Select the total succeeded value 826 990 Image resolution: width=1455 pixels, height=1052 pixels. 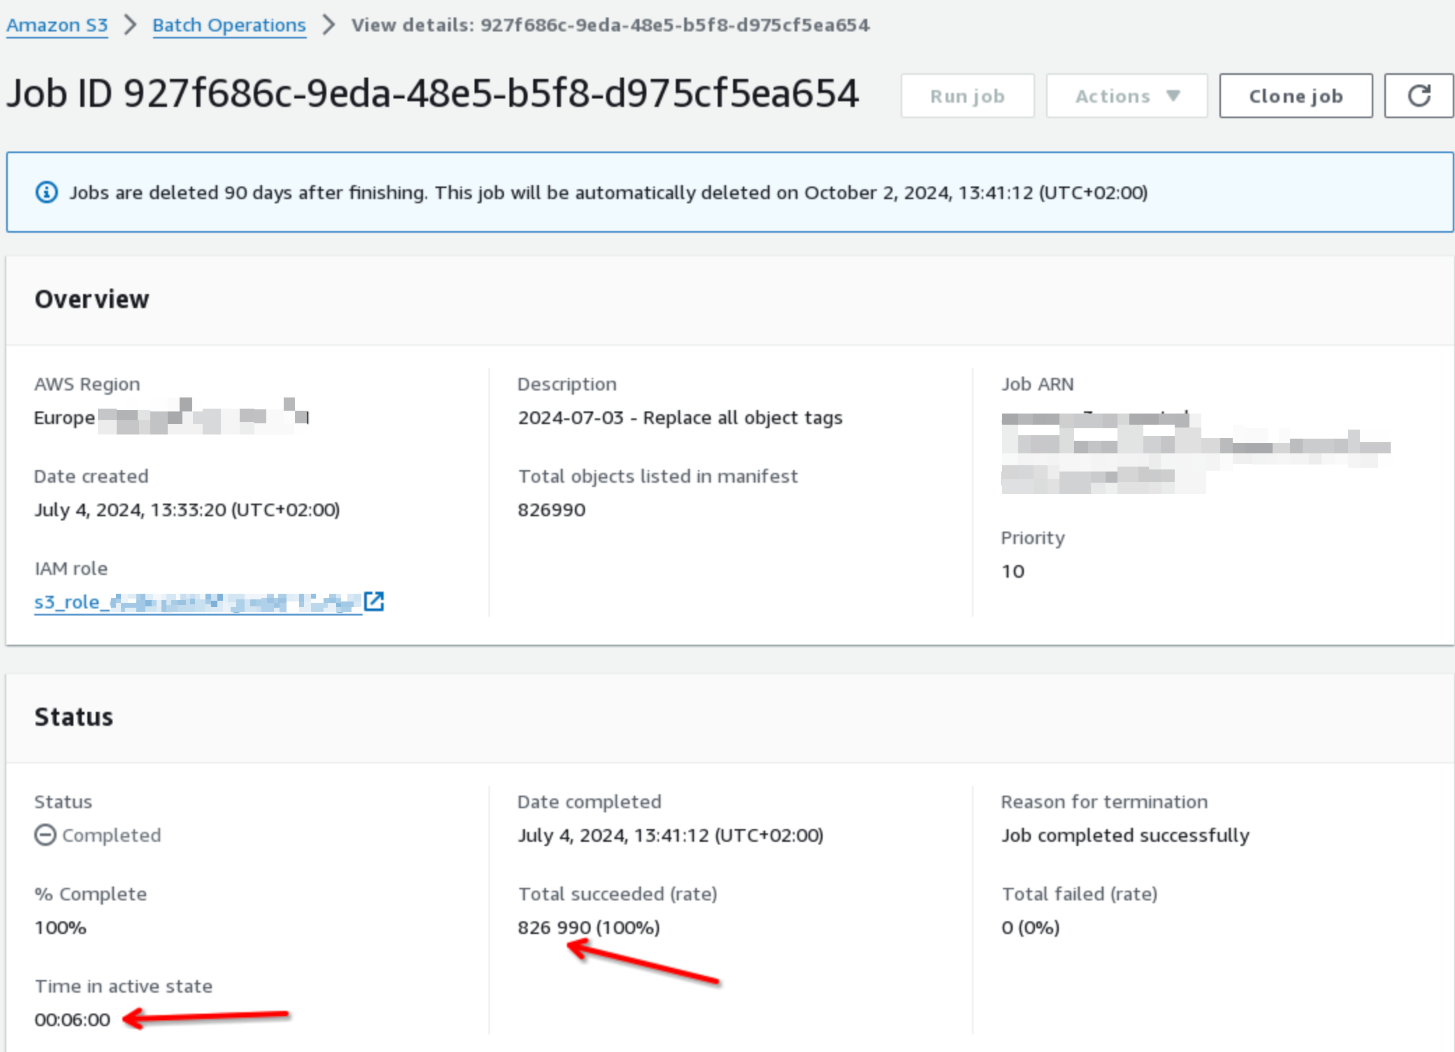554,927
